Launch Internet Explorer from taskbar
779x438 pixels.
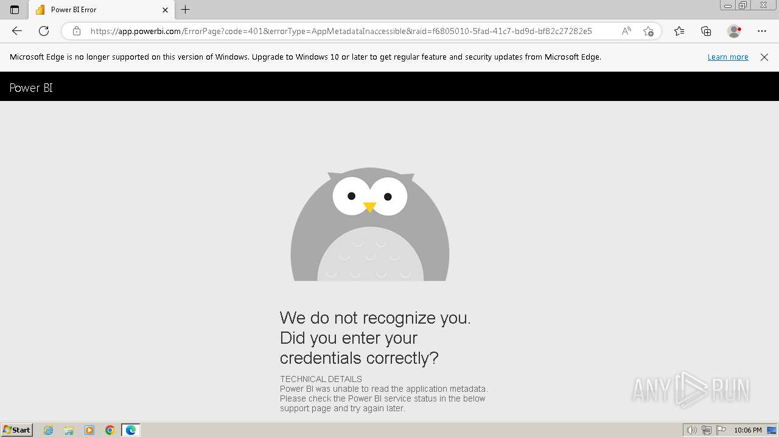[x=48, y=430]
